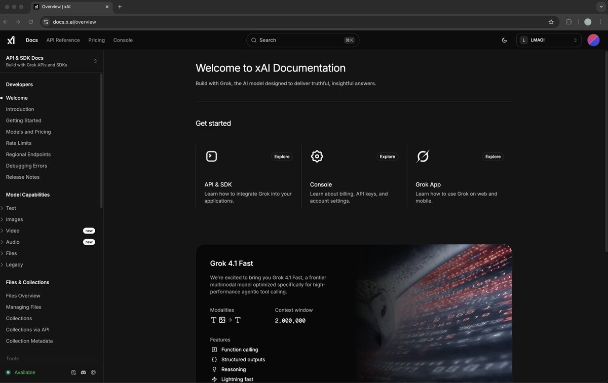The width and height of the screenshot is (608, 383).
Task: Click the Reasoning lightbulb icon
Action: coord(214,369)
